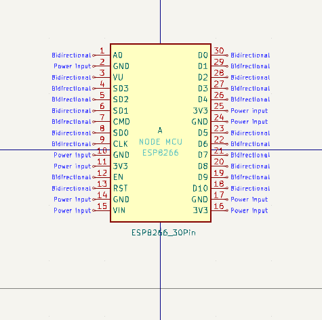Select the 3V3 label of pin 11
The width and height of the screenshot is (322, 320).
tap(121, 166)
